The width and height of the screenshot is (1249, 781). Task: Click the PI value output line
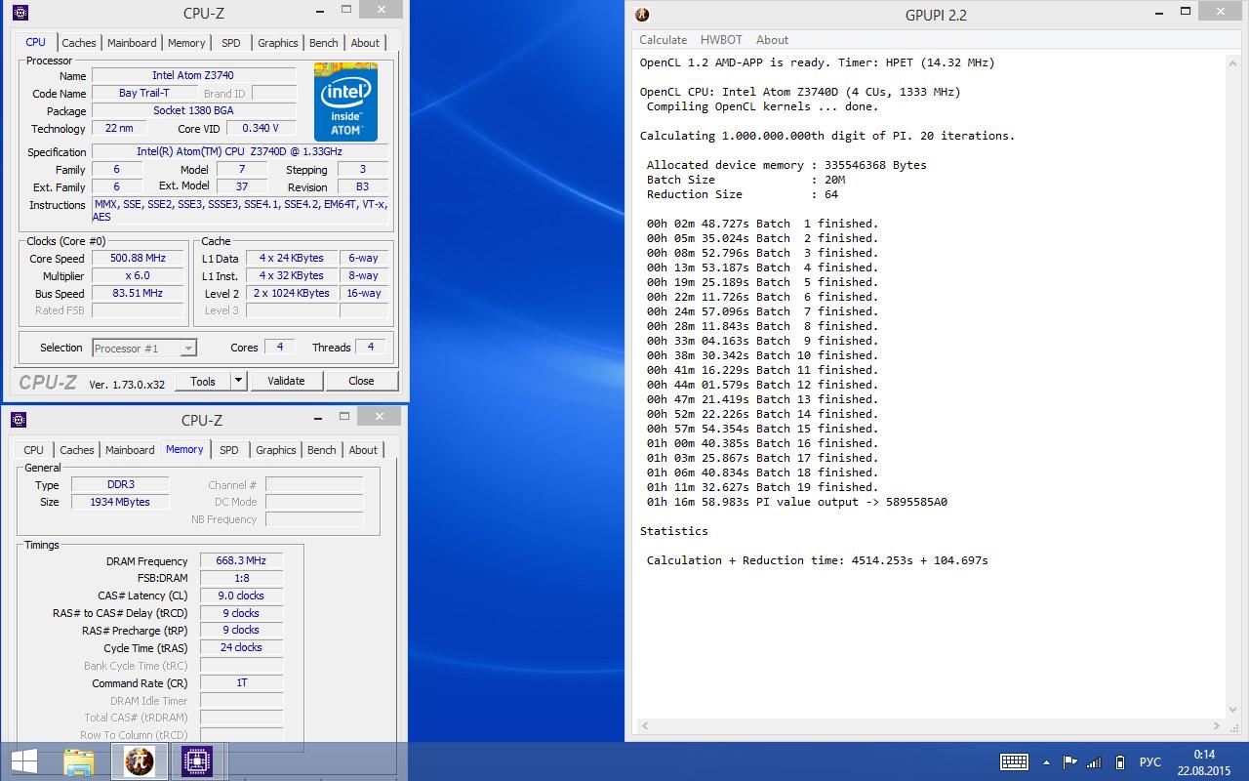click(x=796, y=502)
